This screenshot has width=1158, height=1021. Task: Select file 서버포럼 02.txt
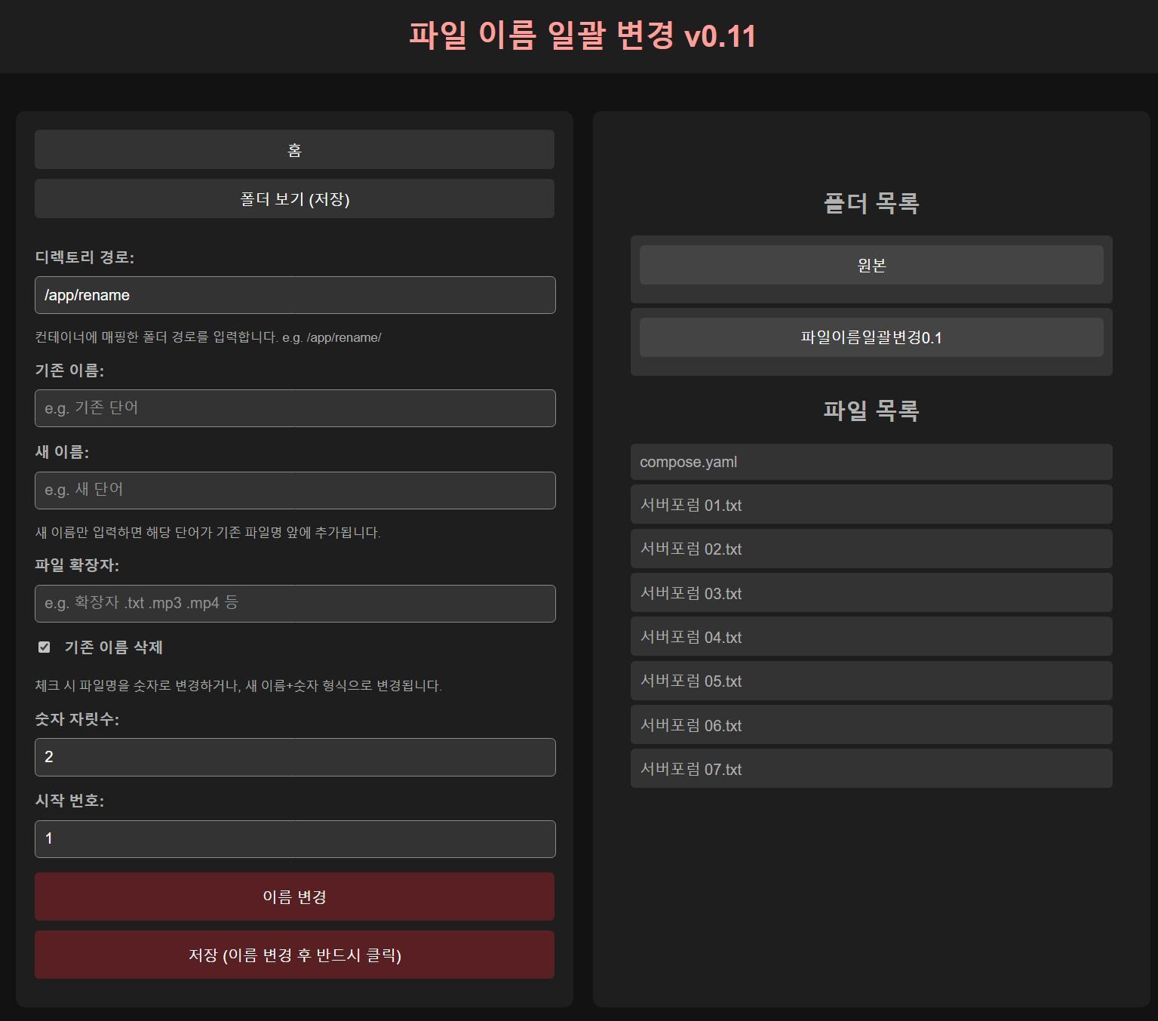871,549
